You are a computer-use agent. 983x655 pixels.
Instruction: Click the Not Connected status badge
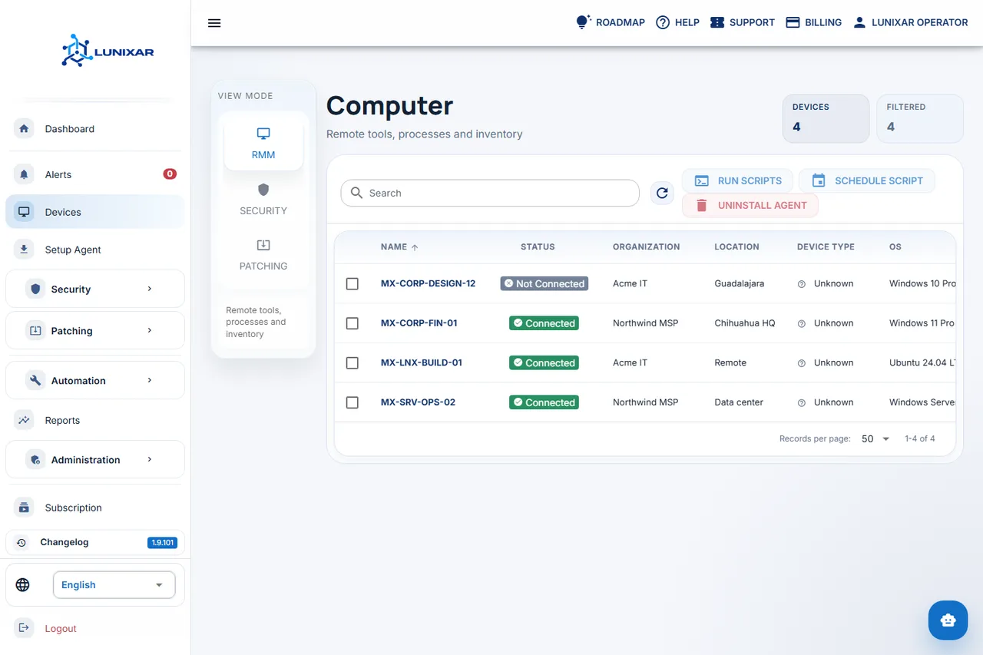[x=544, y=283]
